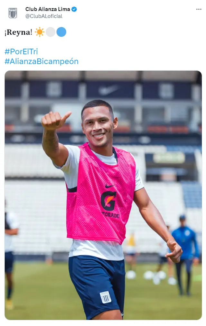This screenshot has height=326, width=206.
Task: Click the player's thumbs-up hand
Action: tap(54, 120)
